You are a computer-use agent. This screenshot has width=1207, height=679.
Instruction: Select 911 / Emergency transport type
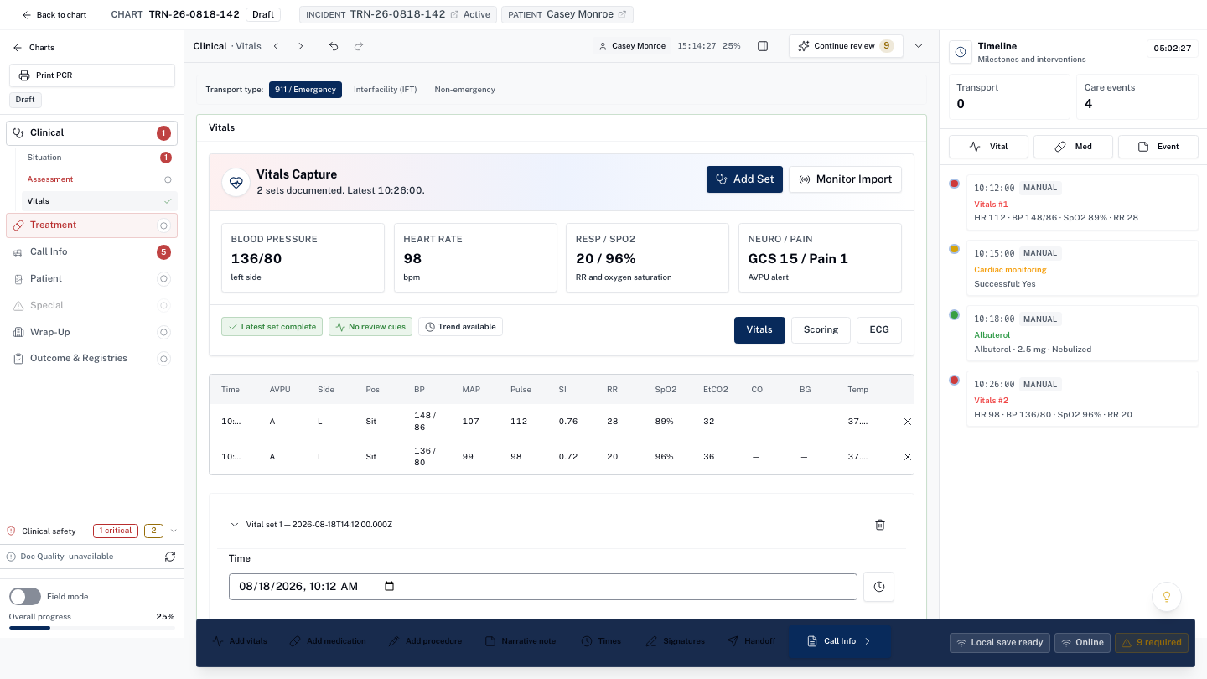click(x=305, y=90)
